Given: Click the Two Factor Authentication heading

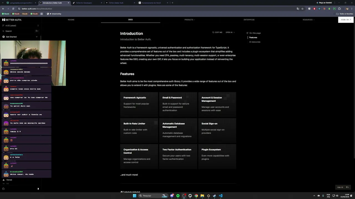Looking at the screenshot, I should click(177, 150).
